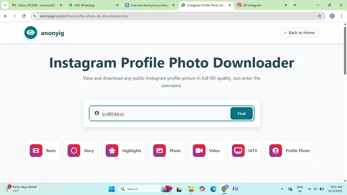
Task: Click the muted speaker volume icon
Action: point(316,189)
